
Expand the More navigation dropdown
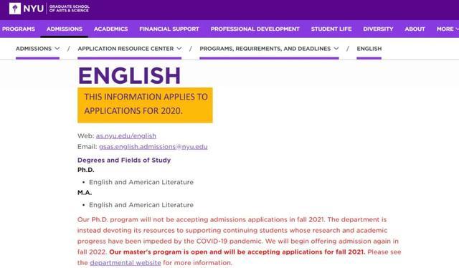(448, 29)
